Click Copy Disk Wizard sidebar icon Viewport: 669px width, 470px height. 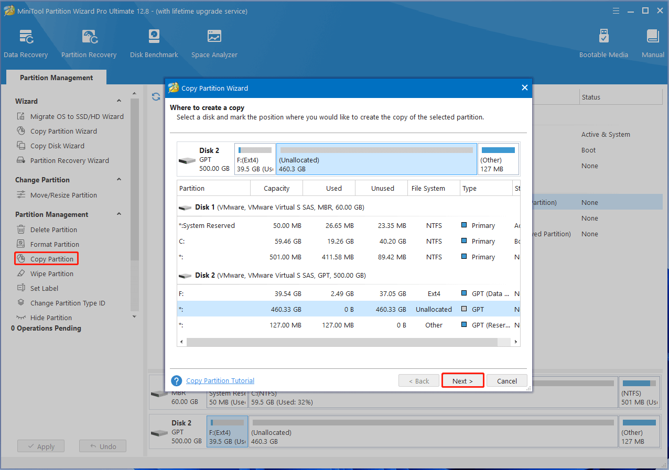click(21, 146)
